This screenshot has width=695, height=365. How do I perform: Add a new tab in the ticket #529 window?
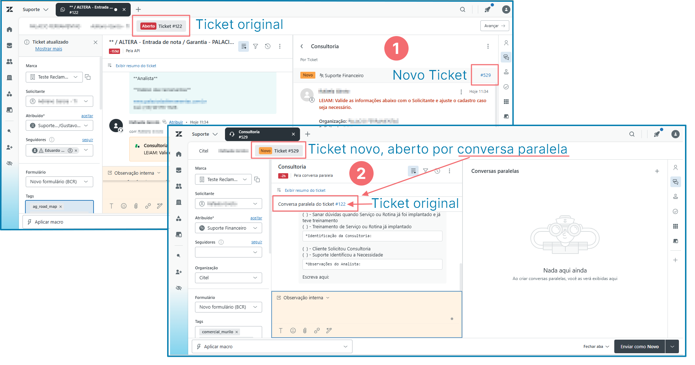[x=308, y=134]
